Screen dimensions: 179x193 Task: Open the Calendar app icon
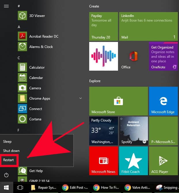click(x=22, y=78)
